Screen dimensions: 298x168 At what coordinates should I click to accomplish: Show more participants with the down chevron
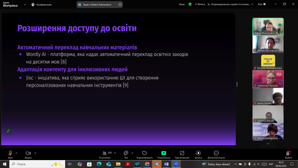(x=268, y=144)
